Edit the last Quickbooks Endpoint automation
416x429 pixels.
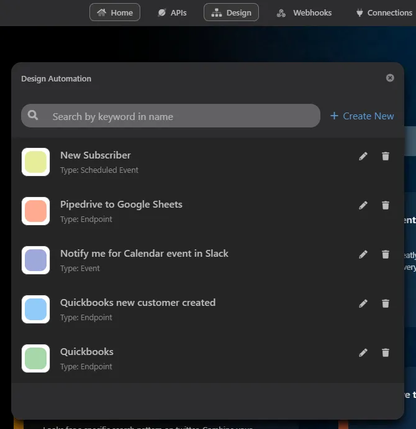tap(363, 353)
